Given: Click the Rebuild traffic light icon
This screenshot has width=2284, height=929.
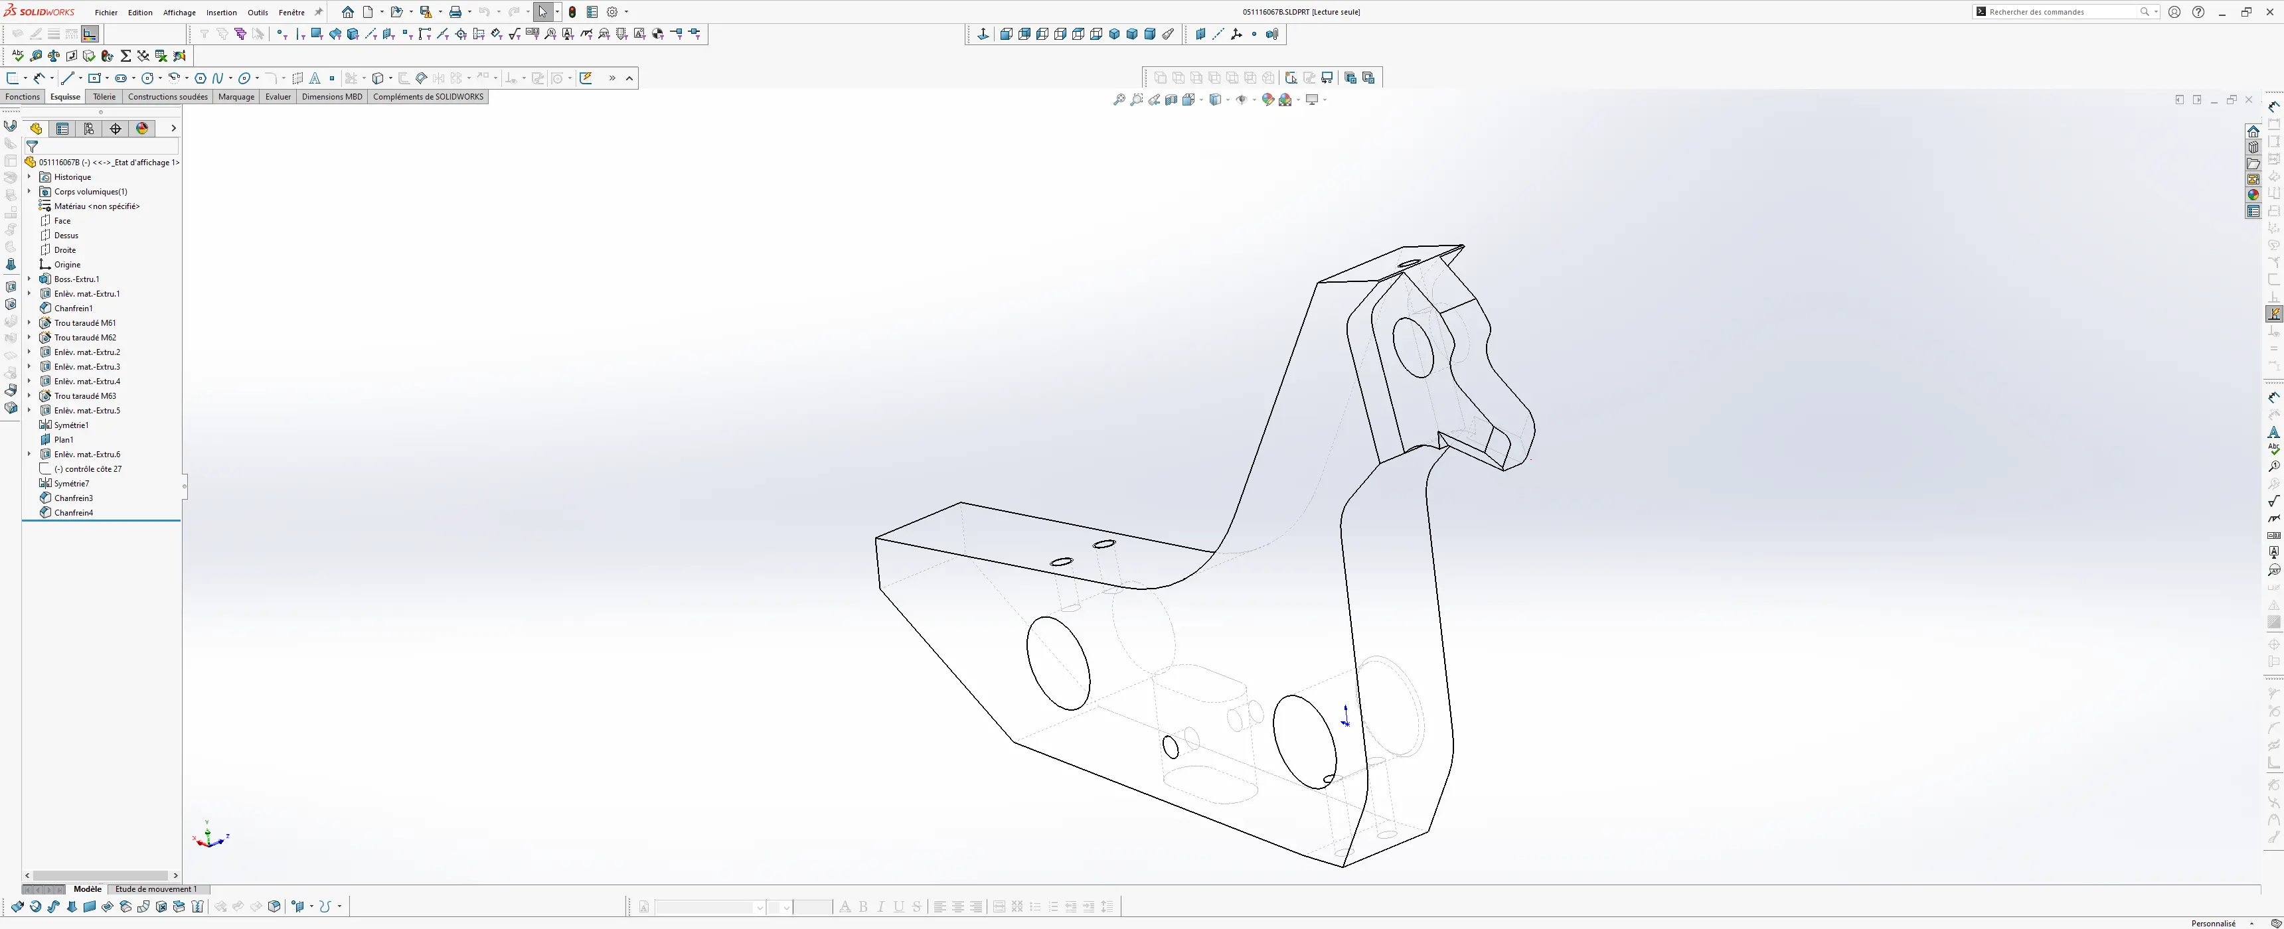Looking at the screenshot, I should pyautogui.click(x=572, y=11).
